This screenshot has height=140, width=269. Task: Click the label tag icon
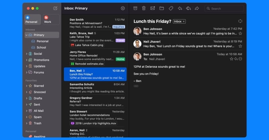(x=171, y=8)
